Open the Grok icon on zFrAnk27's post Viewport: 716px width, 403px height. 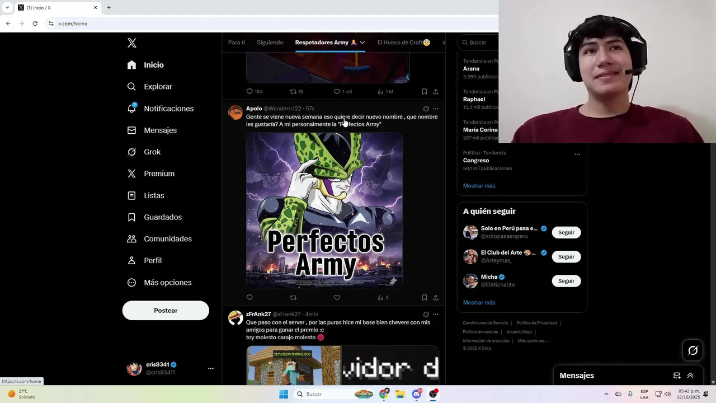[426, 314]
